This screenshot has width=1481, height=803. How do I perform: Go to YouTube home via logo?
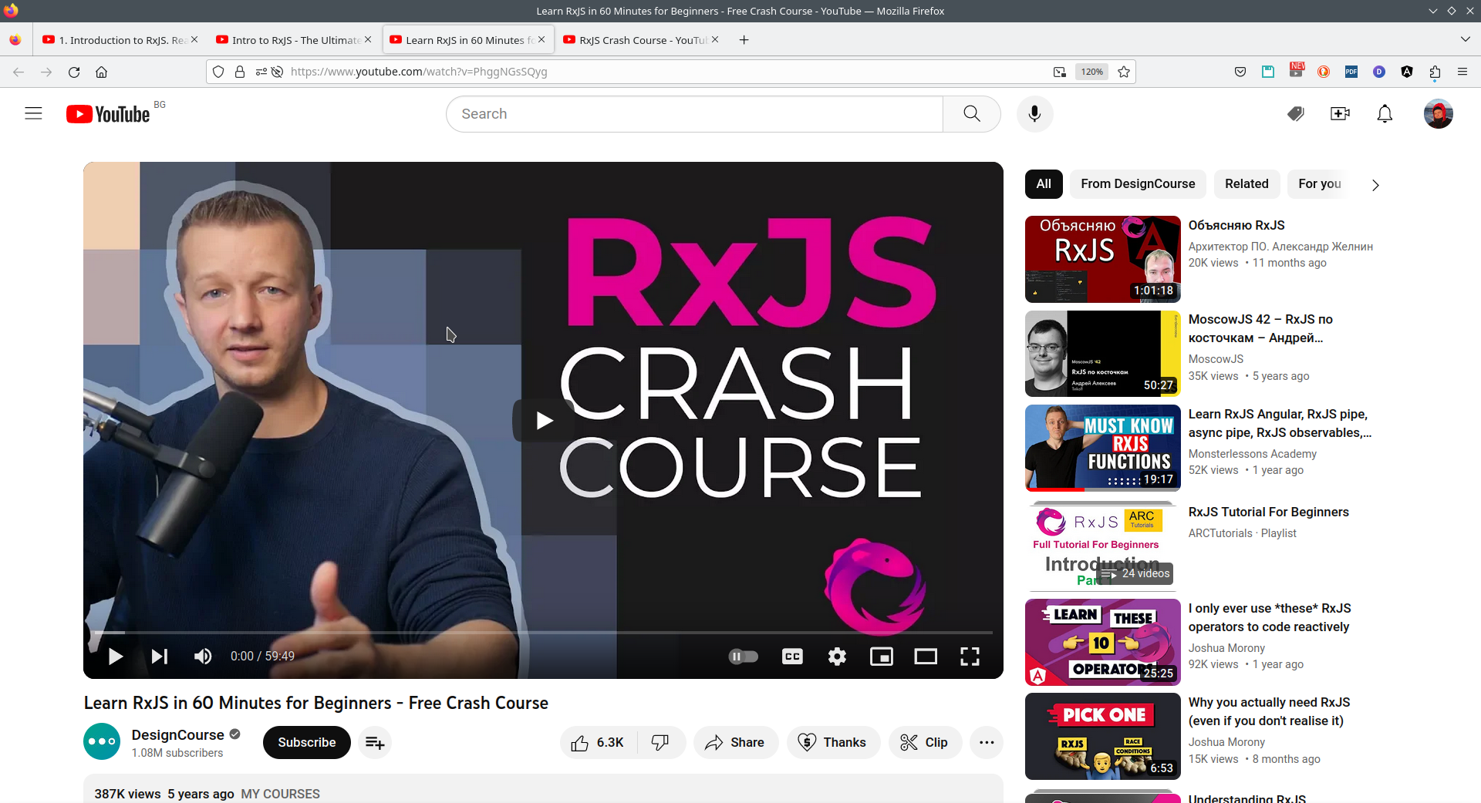coord(108,114)
